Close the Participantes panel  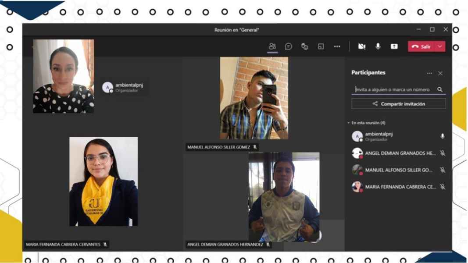440,73
